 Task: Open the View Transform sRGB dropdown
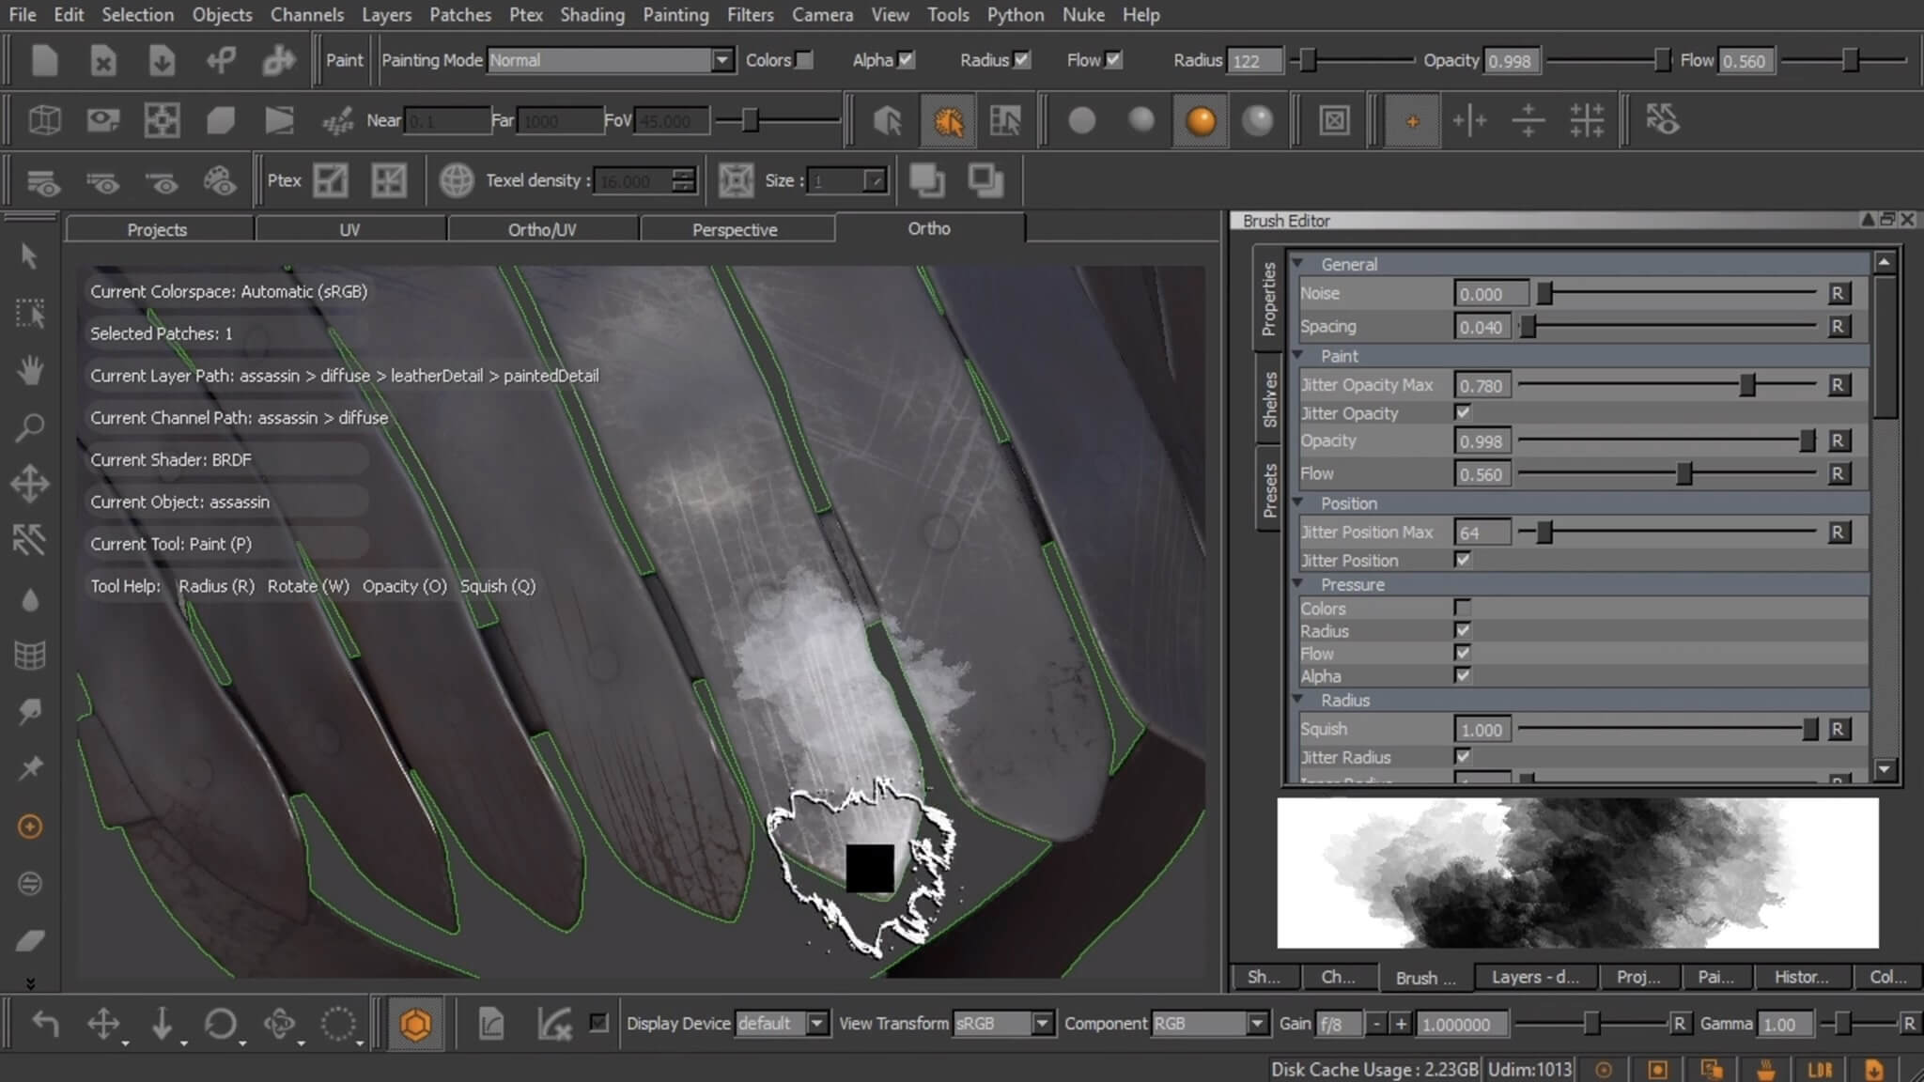1041,1023
